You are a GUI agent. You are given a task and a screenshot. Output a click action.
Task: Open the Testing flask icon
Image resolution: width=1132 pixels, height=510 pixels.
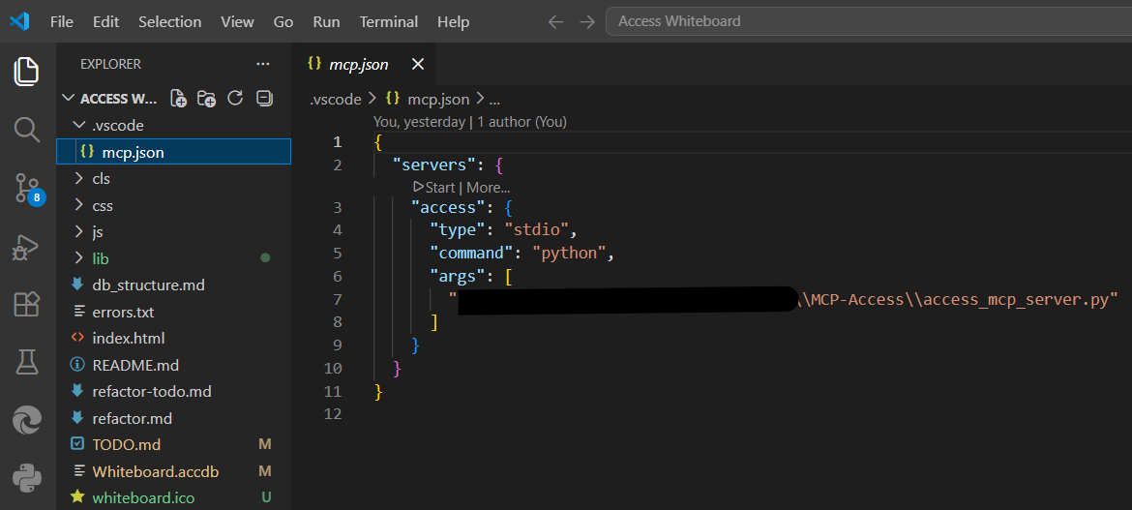pyautogui.click(x=27, y=362)
